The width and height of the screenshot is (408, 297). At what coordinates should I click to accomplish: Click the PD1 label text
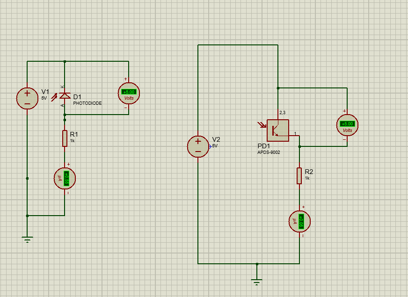[263, 146]
